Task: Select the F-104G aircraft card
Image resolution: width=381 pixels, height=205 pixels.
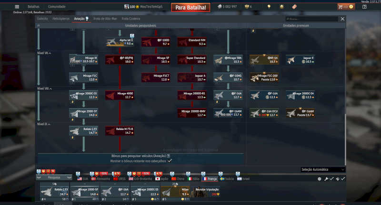Action: click(228, 77)
